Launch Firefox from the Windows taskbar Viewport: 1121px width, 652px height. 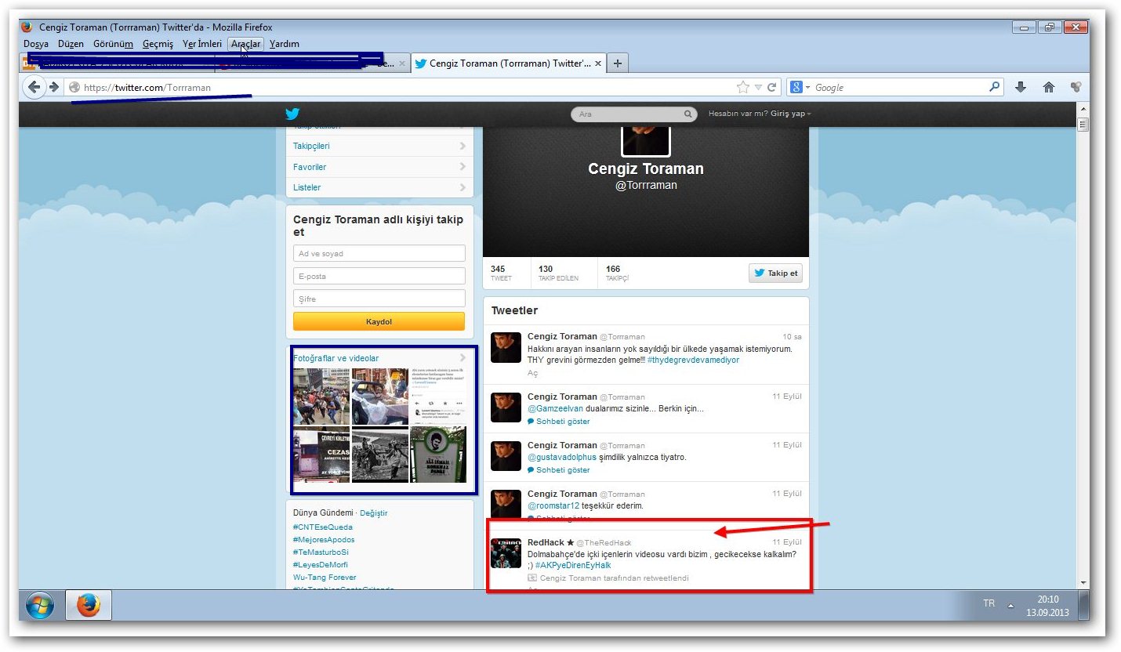[x=89, y=605]
